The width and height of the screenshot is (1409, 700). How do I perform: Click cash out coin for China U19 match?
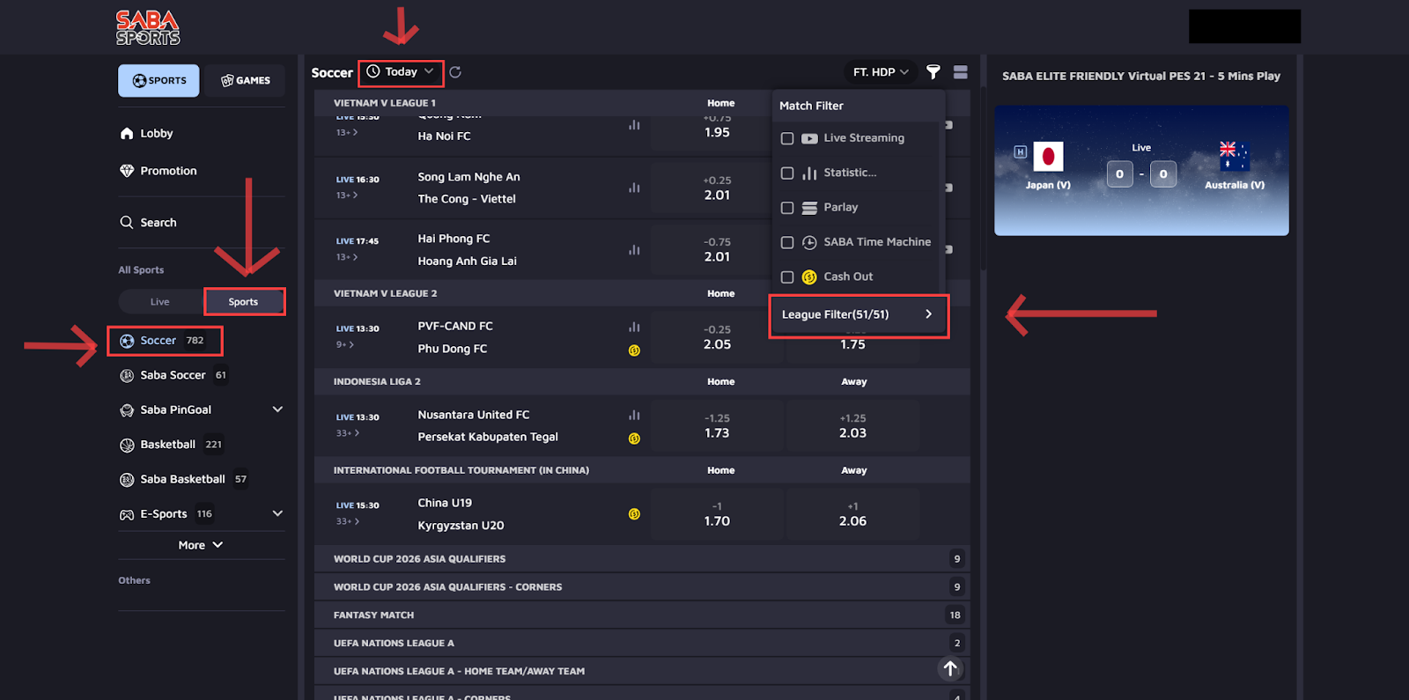tap(634, 514)
